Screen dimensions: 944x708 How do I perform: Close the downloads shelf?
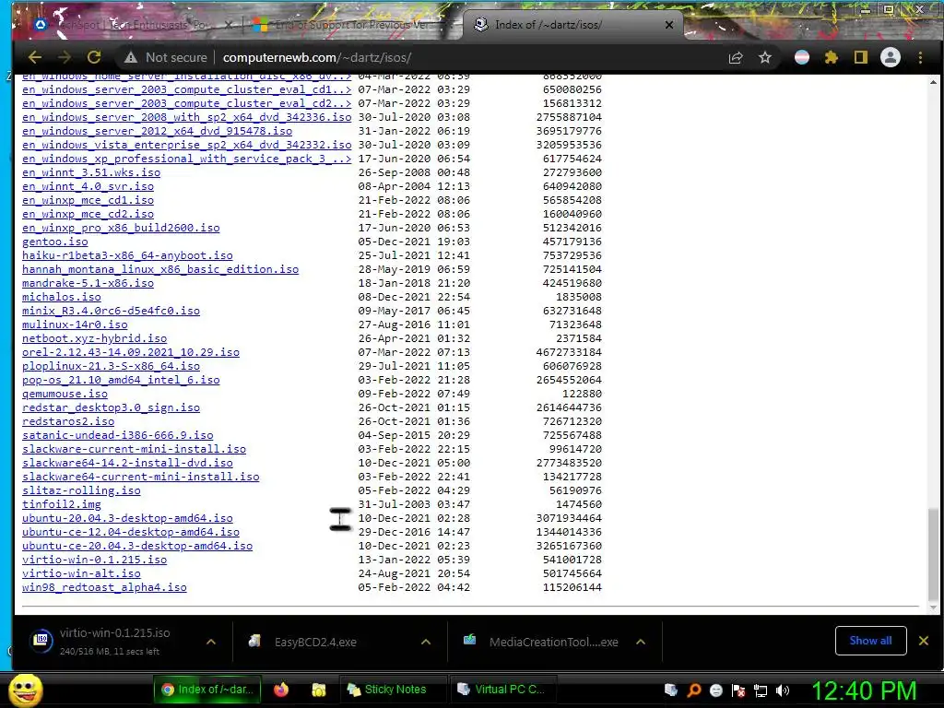tap(924, 641)
